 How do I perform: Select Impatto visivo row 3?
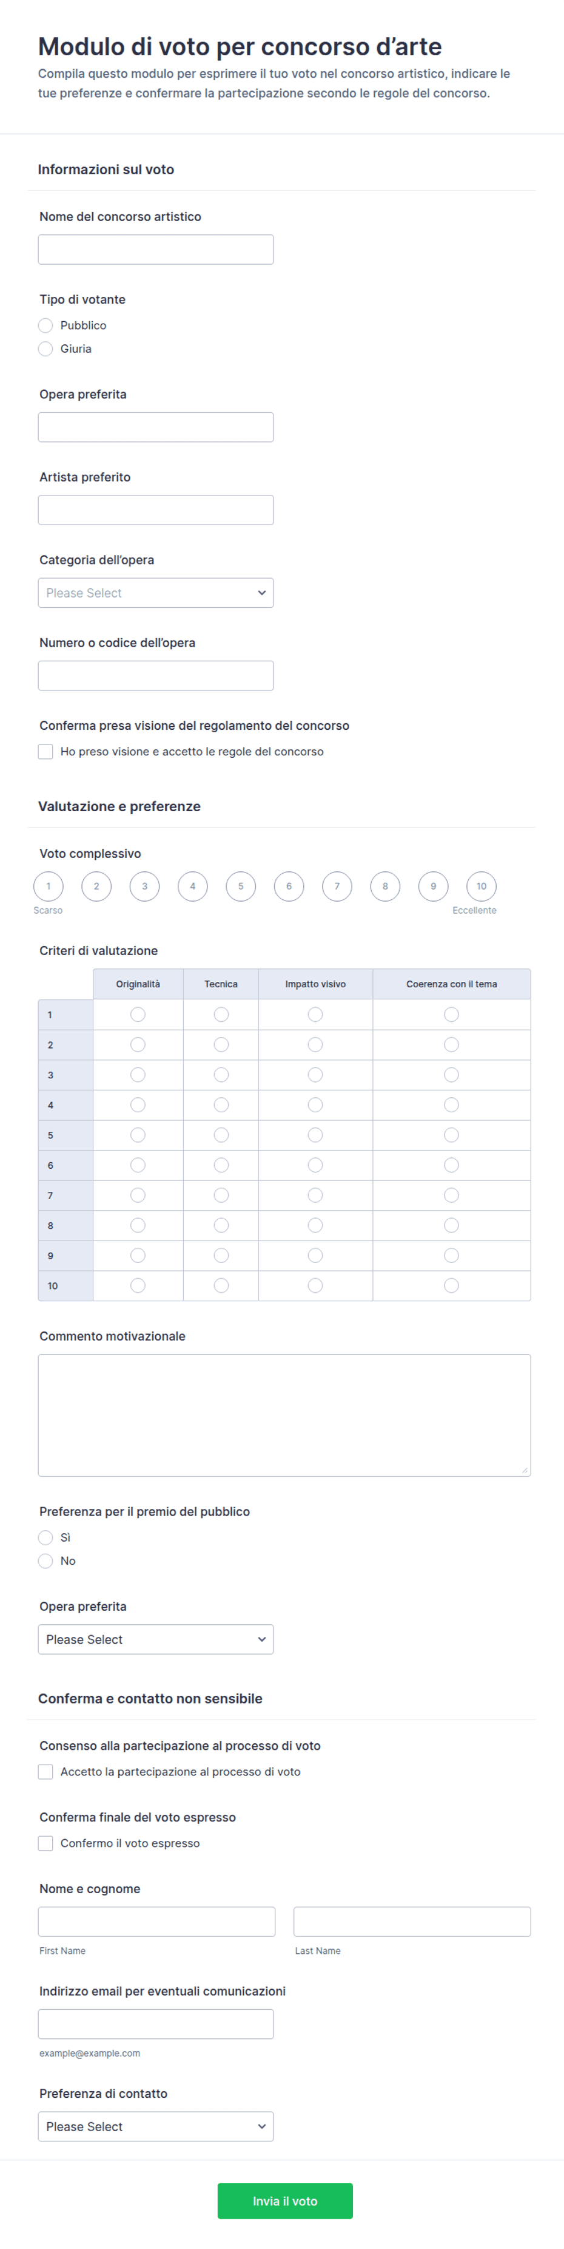pos(315,1075)
